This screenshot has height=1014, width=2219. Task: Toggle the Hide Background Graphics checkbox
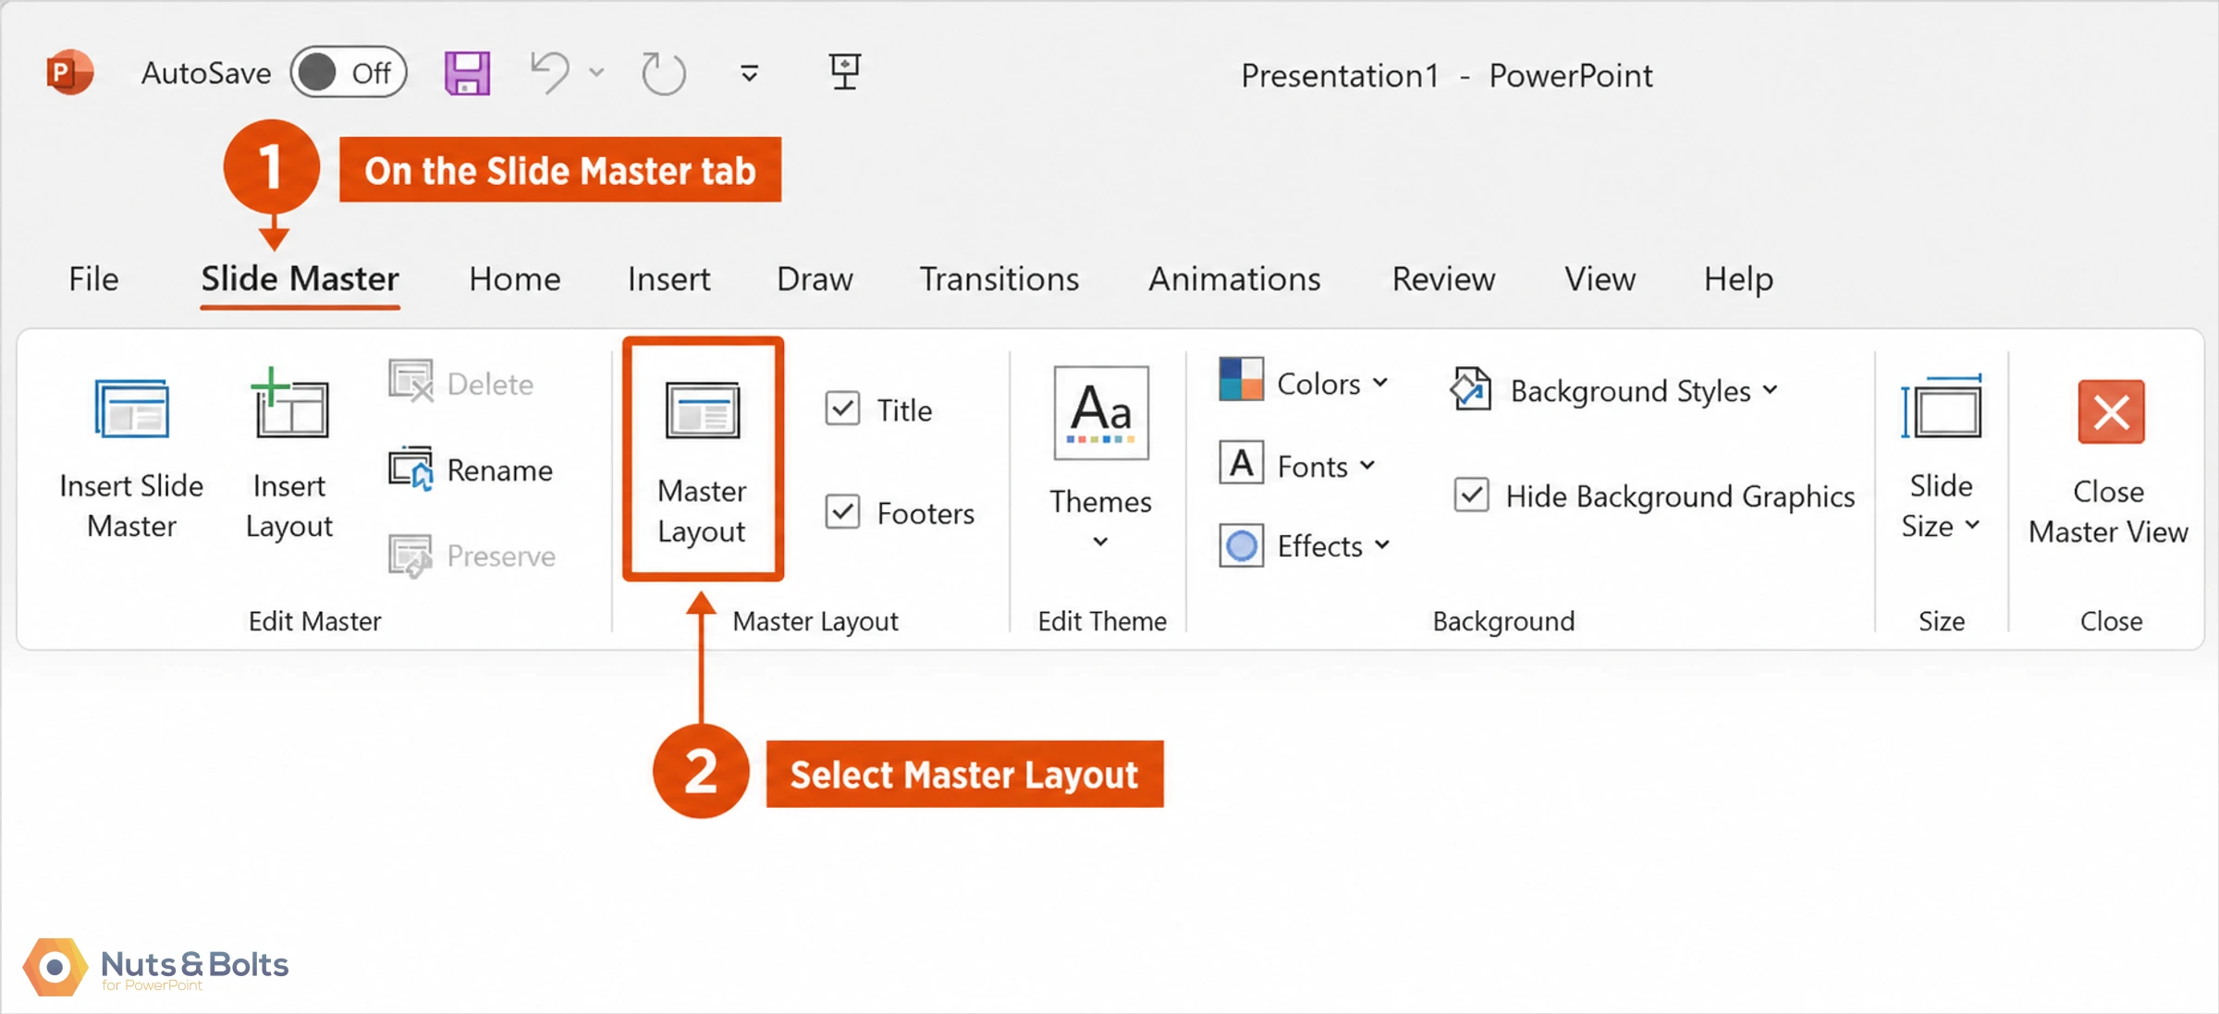pos(1471,495)
